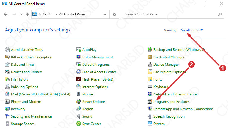Open Ease of Access Center icon
This screenshot has width=228, height=128.
[79, 72]
